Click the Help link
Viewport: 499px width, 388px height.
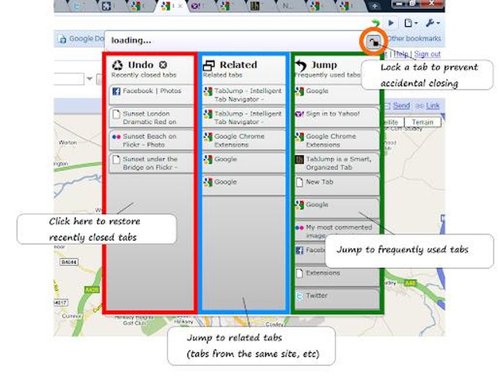(x=401, y=54)
